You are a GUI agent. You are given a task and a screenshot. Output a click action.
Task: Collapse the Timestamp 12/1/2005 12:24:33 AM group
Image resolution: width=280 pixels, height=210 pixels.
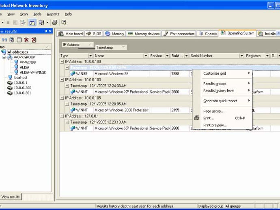click(67, 86)
